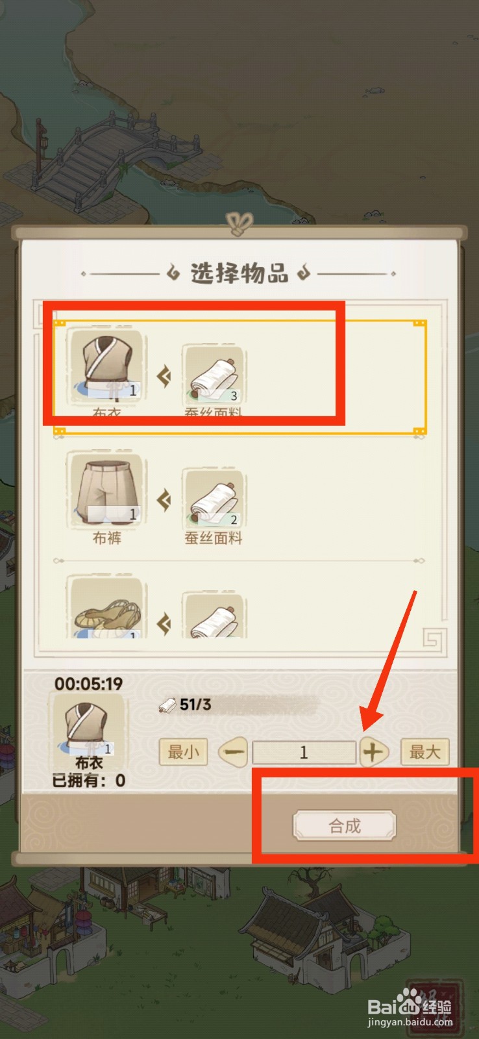Set quantity to maximum with 最大

tap(425, 752)
